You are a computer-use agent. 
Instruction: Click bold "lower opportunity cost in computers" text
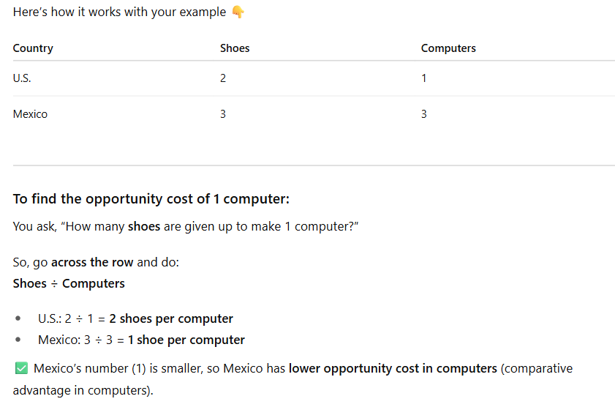[x=393, y=368]
